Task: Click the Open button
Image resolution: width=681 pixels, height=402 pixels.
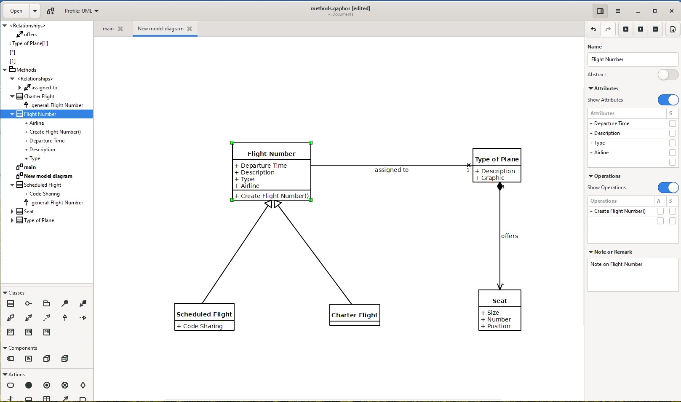Action: tap(16, 11)
